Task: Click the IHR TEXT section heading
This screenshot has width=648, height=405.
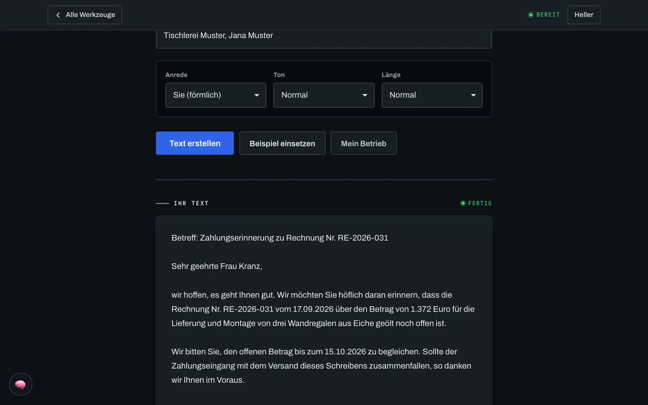Action: point(191,203)
